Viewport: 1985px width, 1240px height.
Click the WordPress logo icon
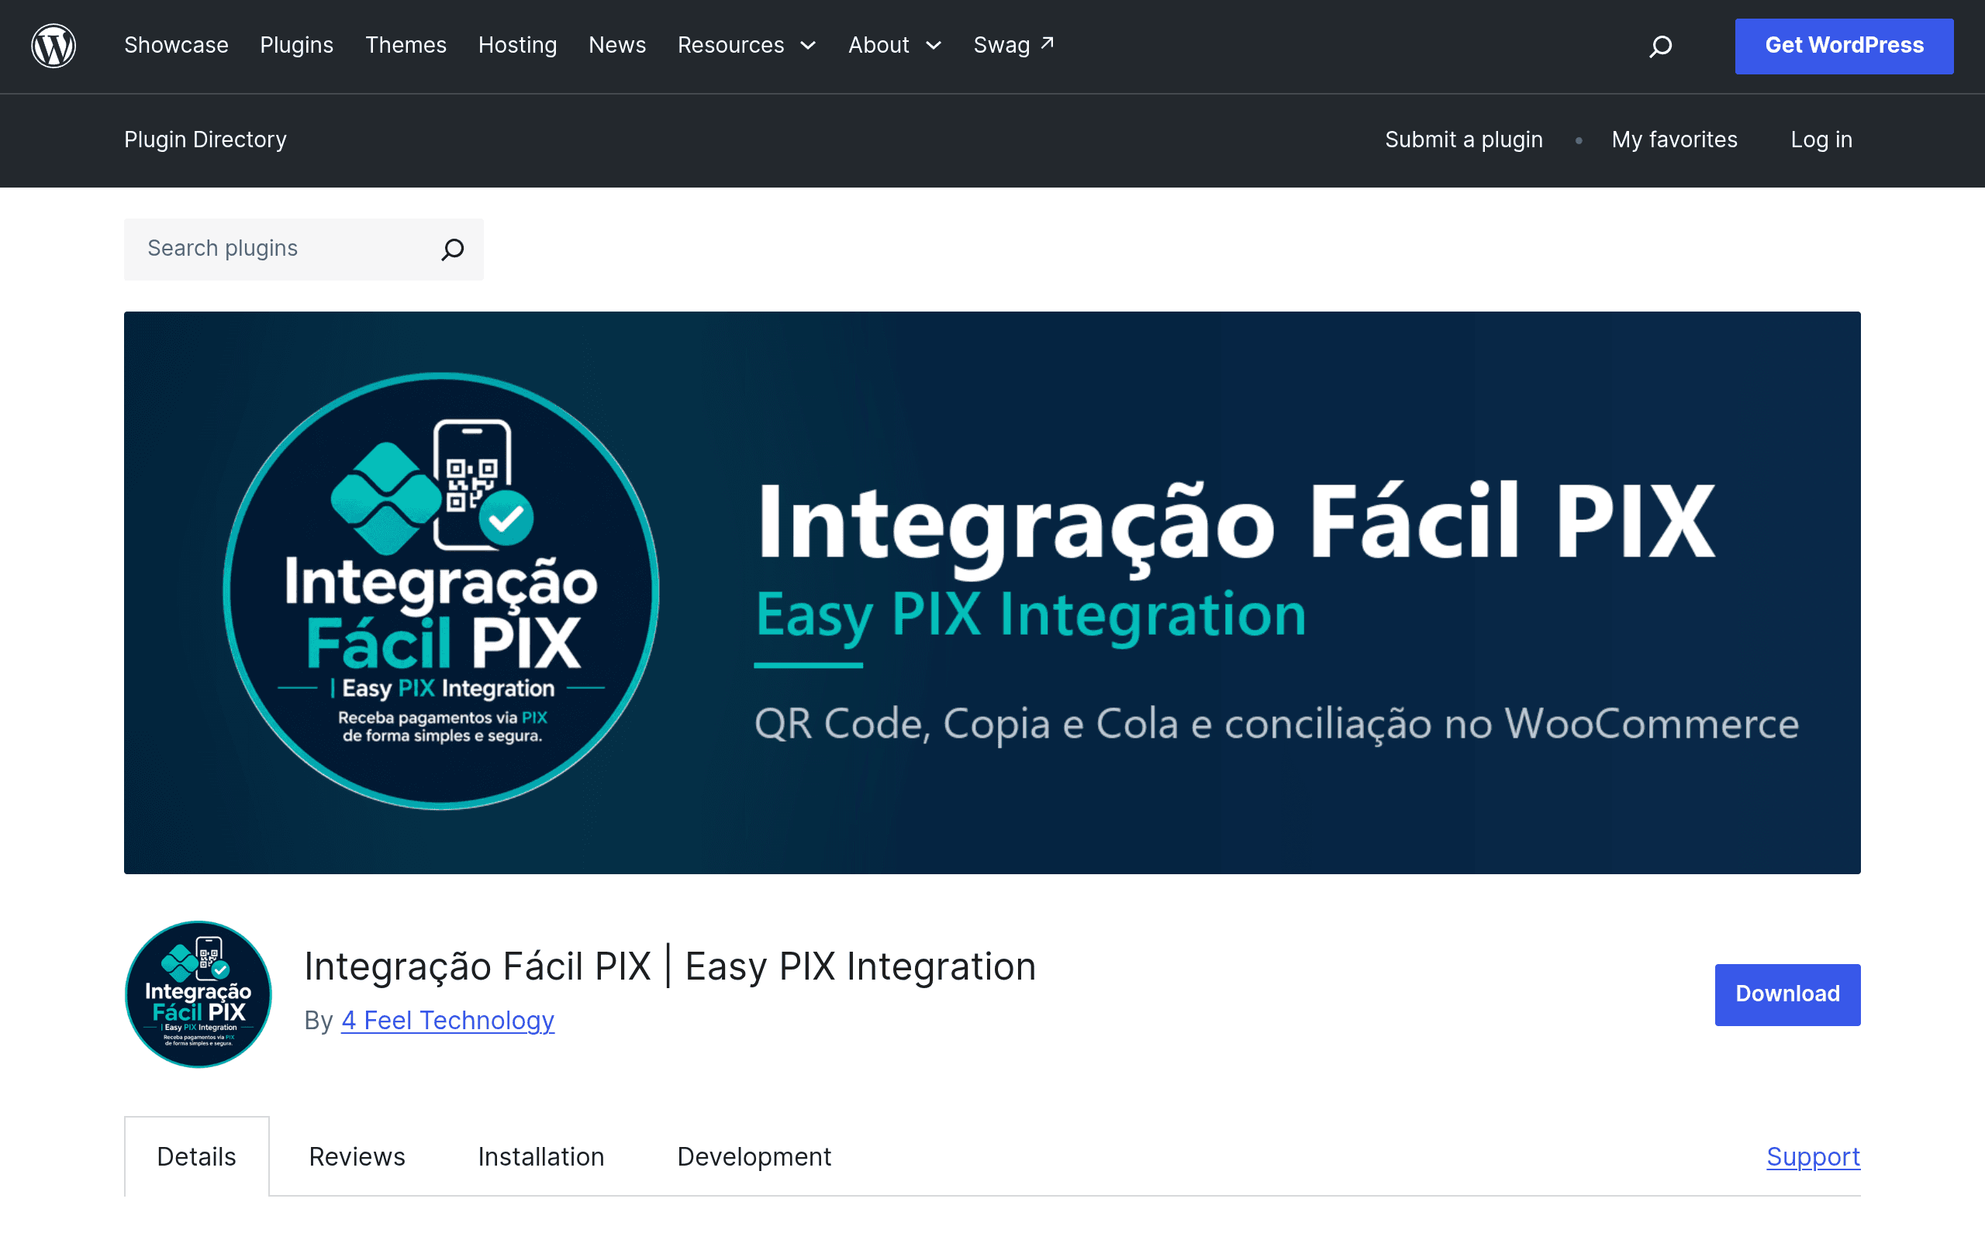tap(54, 46)
